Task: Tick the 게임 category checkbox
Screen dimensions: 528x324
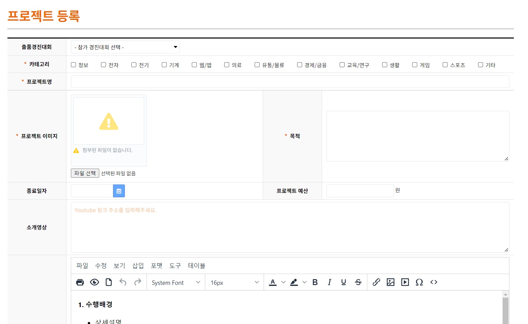Action: point(415,65)
